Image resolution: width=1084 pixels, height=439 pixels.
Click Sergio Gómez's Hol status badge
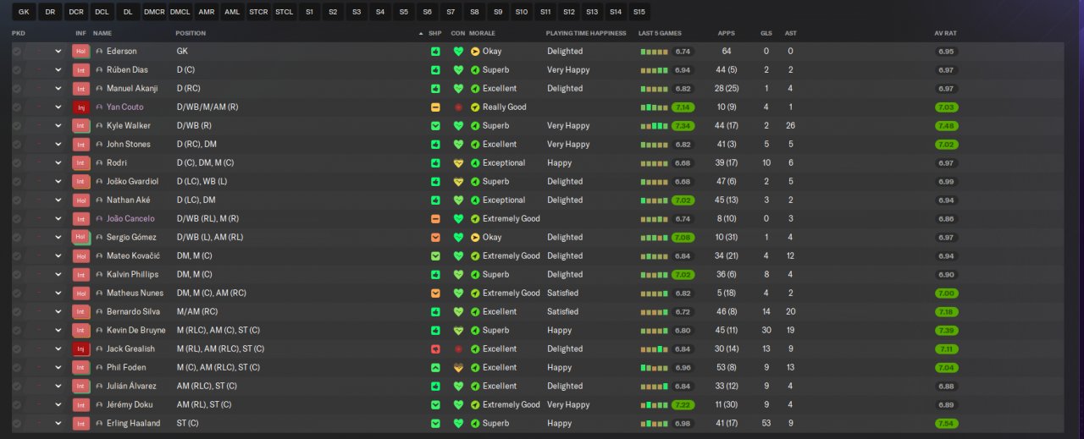pyautogui.click(x=81, y=238)
